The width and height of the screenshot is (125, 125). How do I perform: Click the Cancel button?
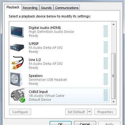(85, 123)
